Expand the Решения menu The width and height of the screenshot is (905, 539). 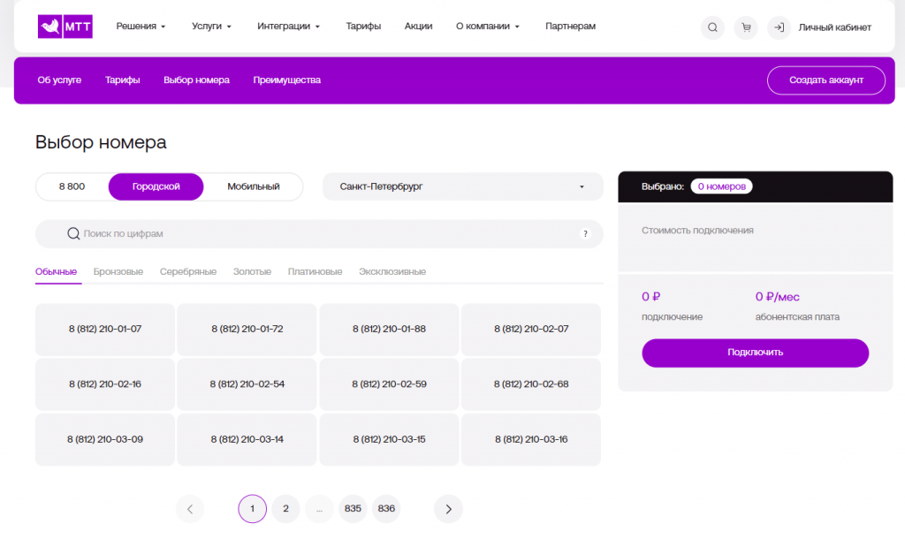(x=141, y=27)
